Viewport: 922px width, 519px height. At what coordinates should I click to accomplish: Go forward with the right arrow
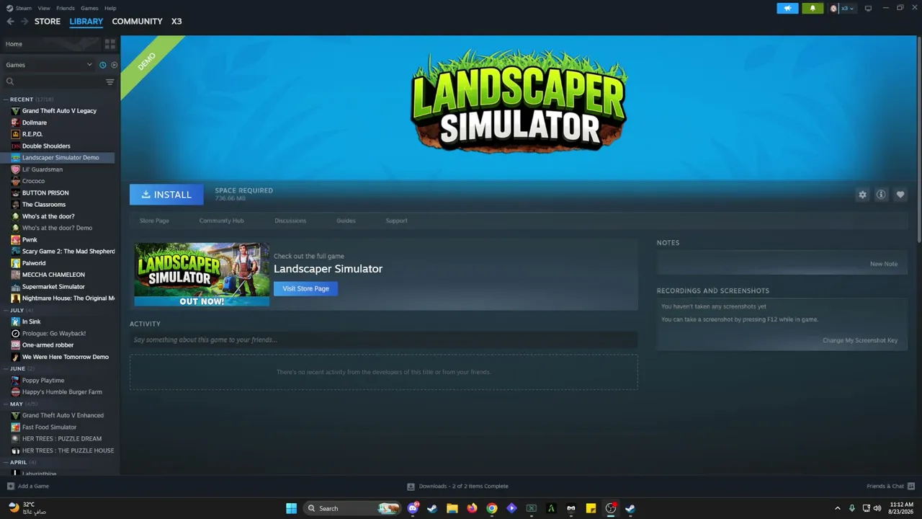(x=24, y=22)
